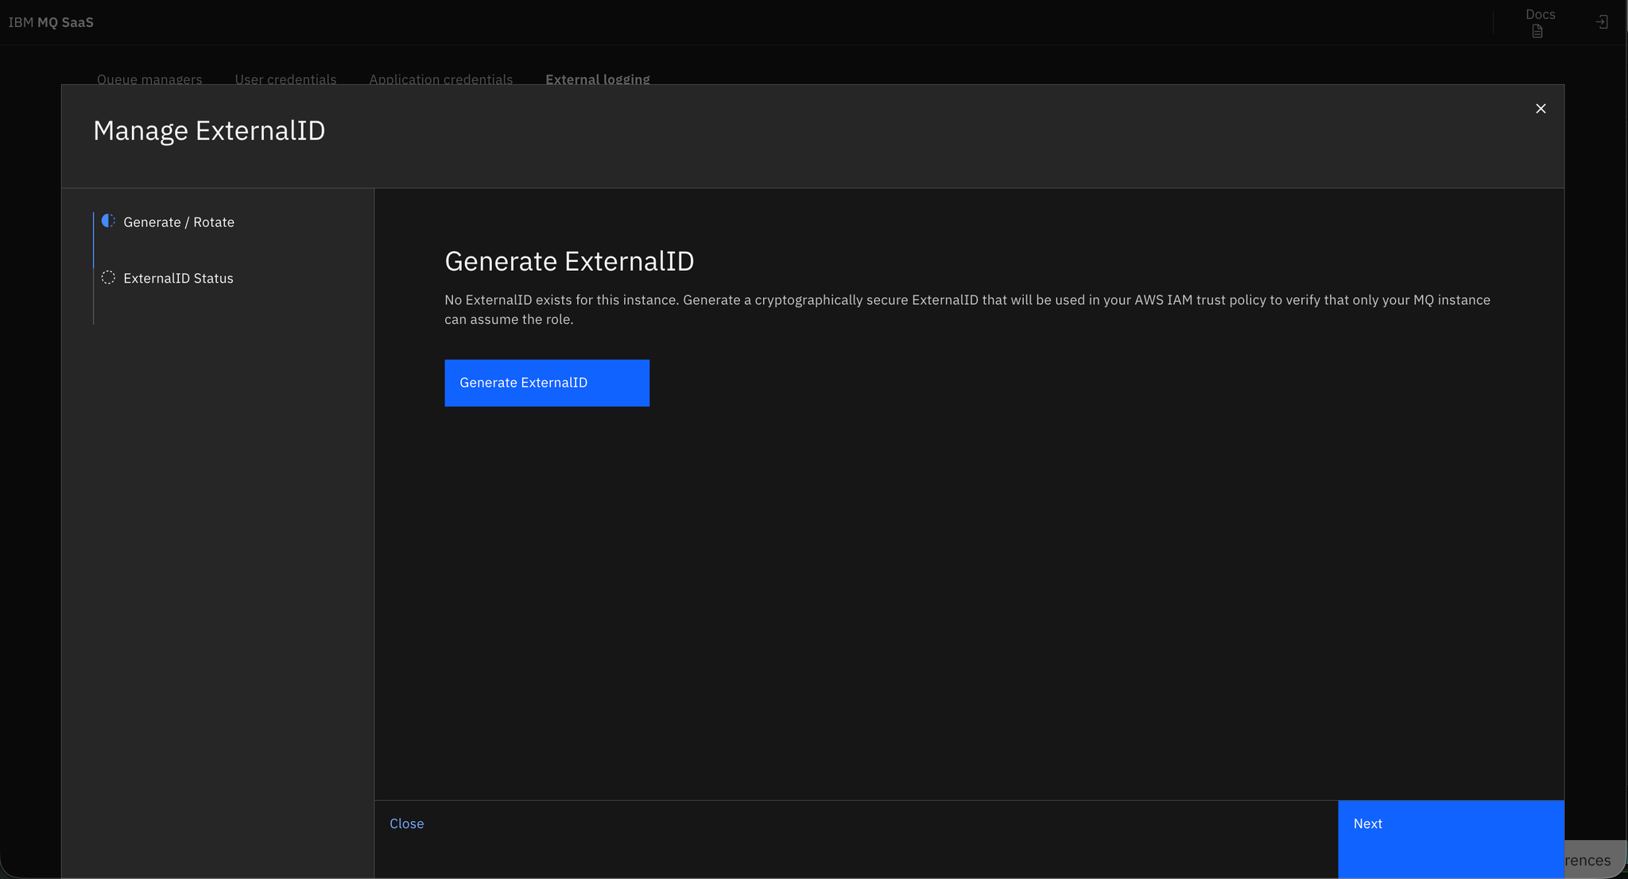
Task: Switch to the Application credentials tab
Action: point(440,79)
